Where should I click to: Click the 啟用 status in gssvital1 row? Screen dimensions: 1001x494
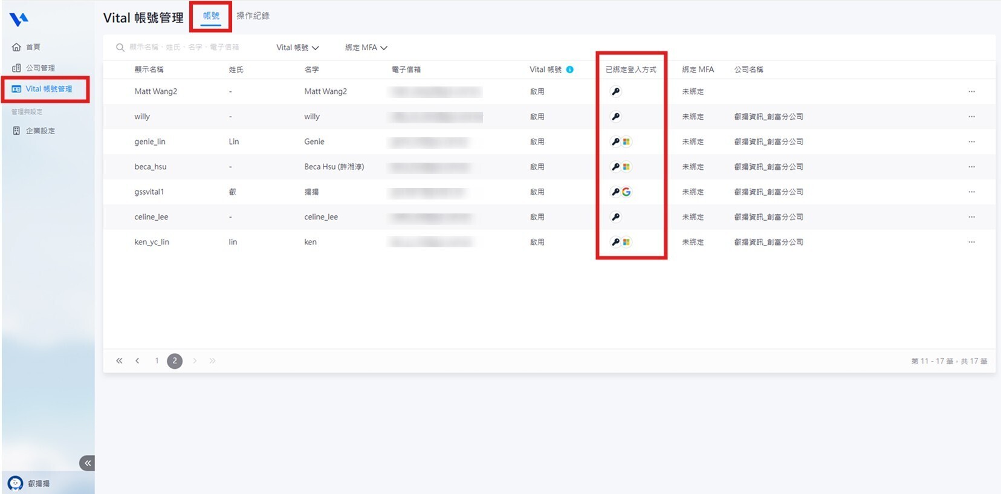pos(537,192)
